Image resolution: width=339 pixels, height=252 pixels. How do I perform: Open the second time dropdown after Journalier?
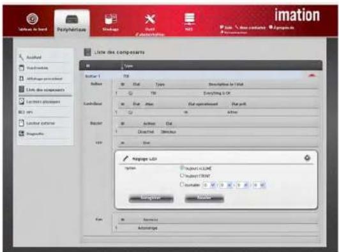pyautogui.click(x=226, y=185)
